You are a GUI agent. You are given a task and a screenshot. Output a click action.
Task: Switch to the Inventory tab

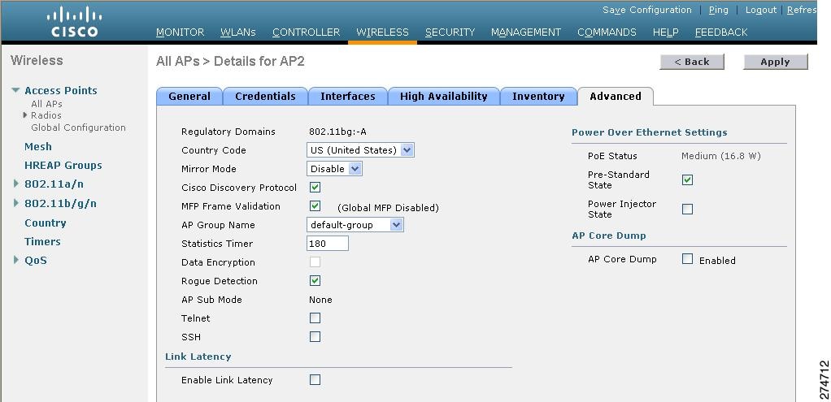click(538, 97)
